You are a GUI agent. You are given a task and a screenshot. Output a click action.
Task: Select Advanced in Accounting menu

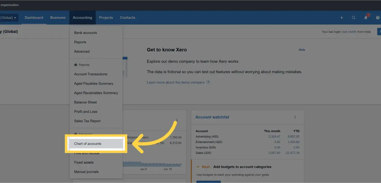click(96, 52)
